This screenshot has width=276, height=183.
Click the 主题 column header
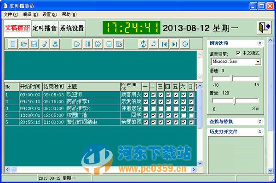click(93, 87)
